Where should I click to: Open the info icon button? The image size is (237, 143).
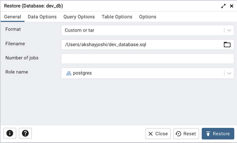click(x=10, y=133)
